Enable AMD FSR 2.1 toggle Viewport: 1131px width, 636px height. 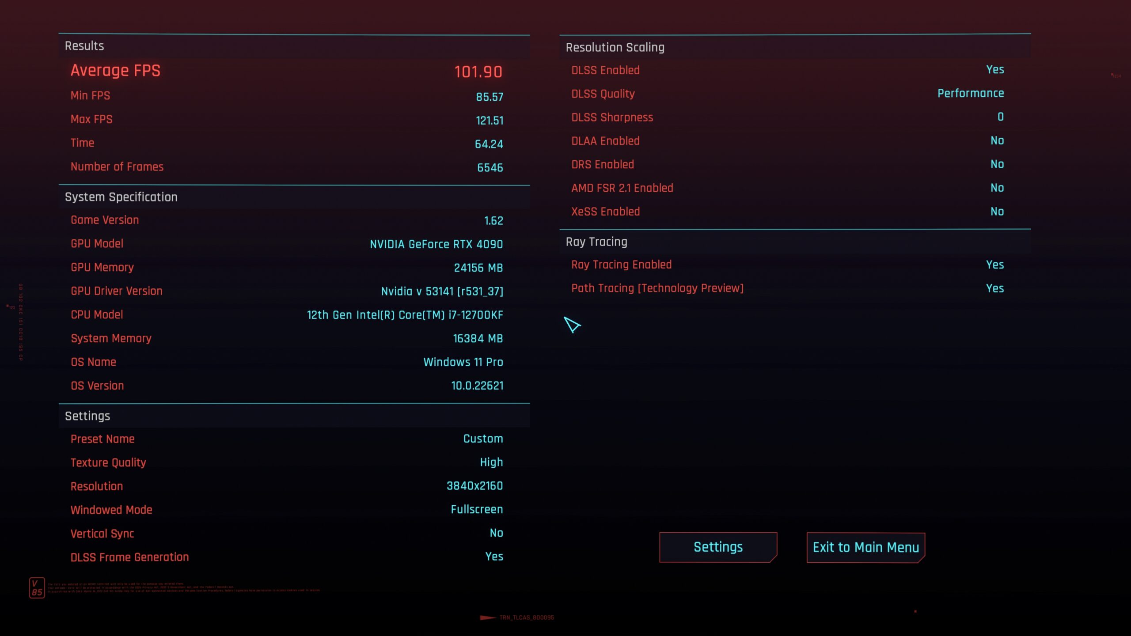997,188
